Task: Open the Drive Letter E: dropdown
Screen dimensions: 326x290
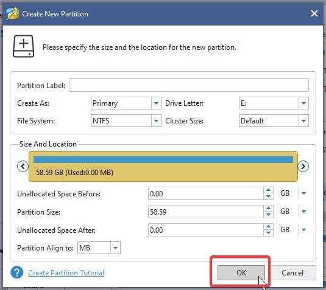Action: coord(303,103)
